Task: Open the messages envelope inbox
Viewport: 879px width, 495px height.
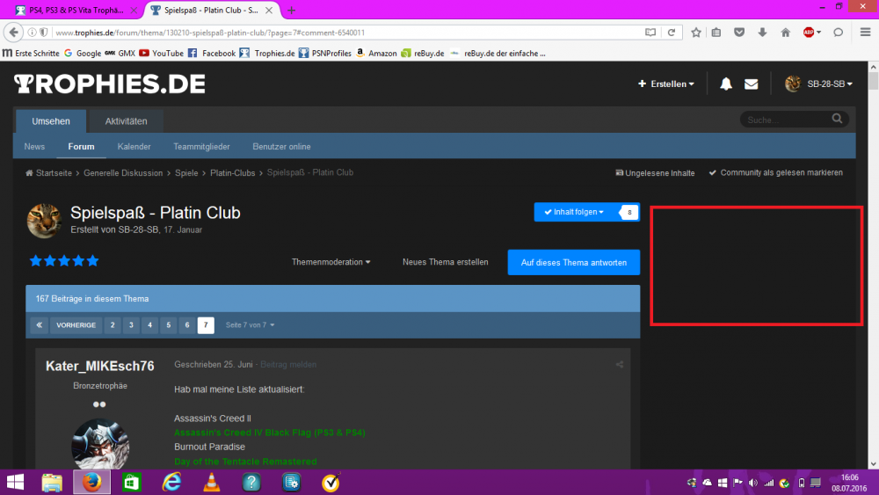Action: (751, 84)
